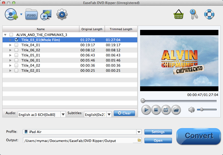
Task: Open the gear settings icon in toolbar
Action: point(62,14)
